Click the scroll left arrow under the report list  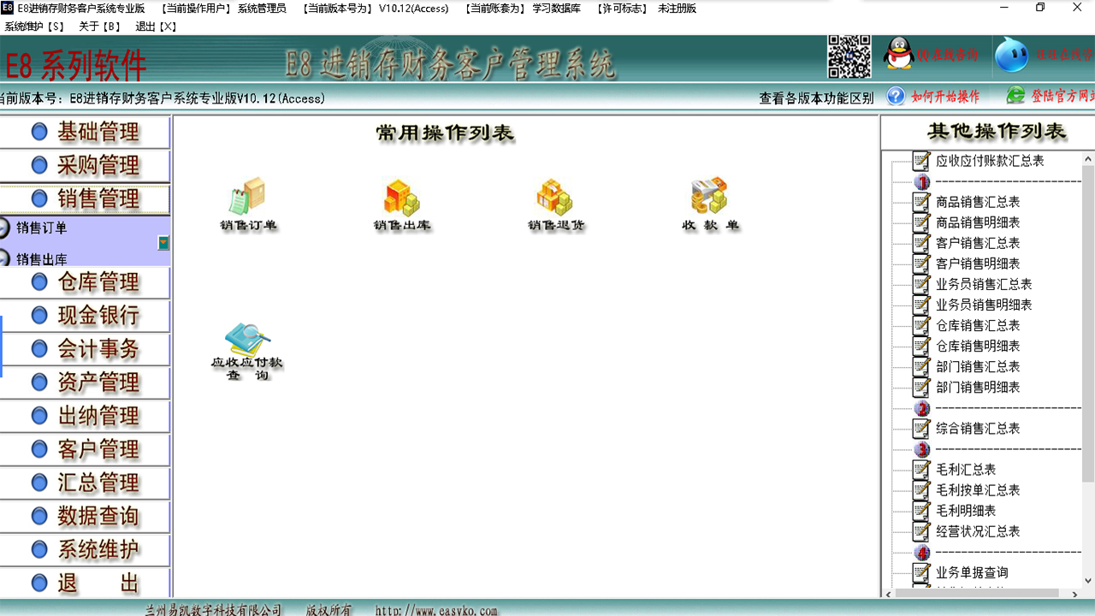coord(889,593)
